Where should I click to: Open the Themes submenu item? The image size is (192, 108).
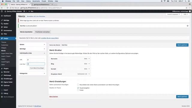4,42
